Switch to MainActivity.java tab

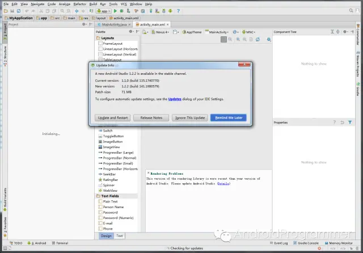(114, 24)
